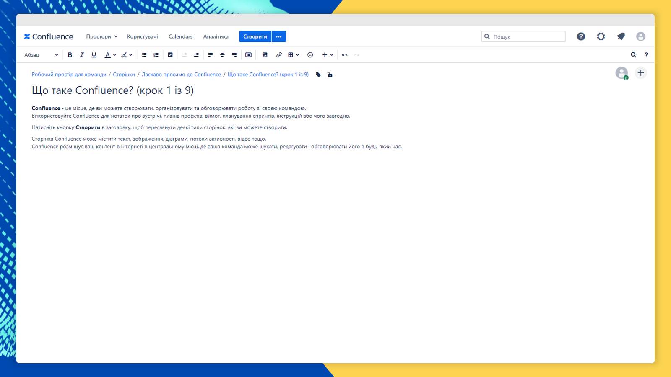Insert a numbered list
The image size is (671, 377).
[156, 55]
